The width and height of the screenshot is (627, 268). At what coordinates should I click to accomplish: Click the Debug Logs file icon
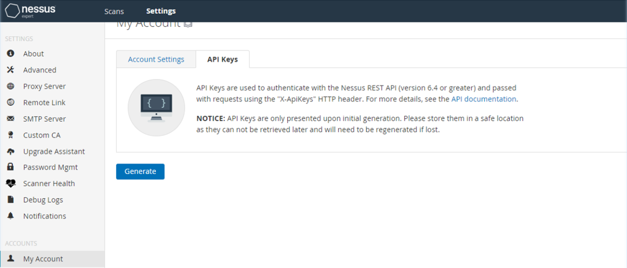10,199
